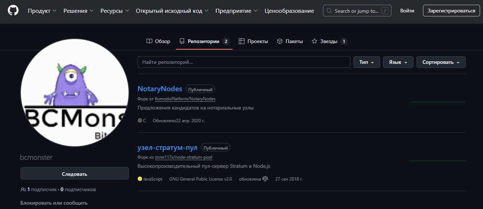Open the Сортировать dropdown
483x209 pixels.
tap(441, 62)
